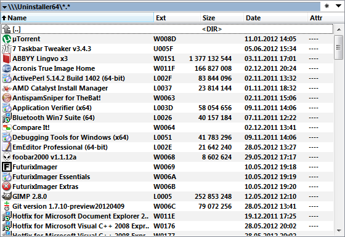Click the Application Verifier (x64) icon
This screenshot has height=237, width=345.
point(7,108)
